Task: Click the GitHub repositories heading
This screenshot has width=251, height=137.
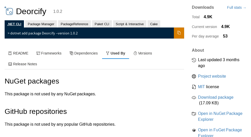Action: [36, 112]
